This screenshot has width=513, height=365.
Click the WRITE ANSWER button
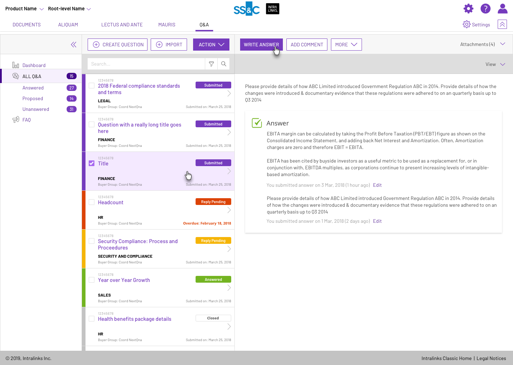point(261,45)
